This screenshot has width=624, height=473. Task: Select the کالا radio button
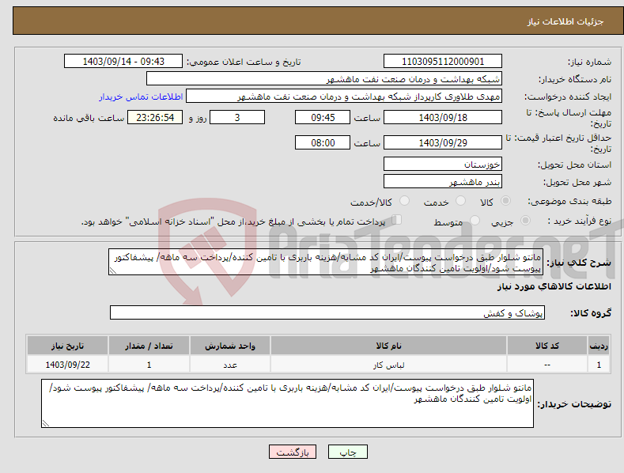coord(505,201)
